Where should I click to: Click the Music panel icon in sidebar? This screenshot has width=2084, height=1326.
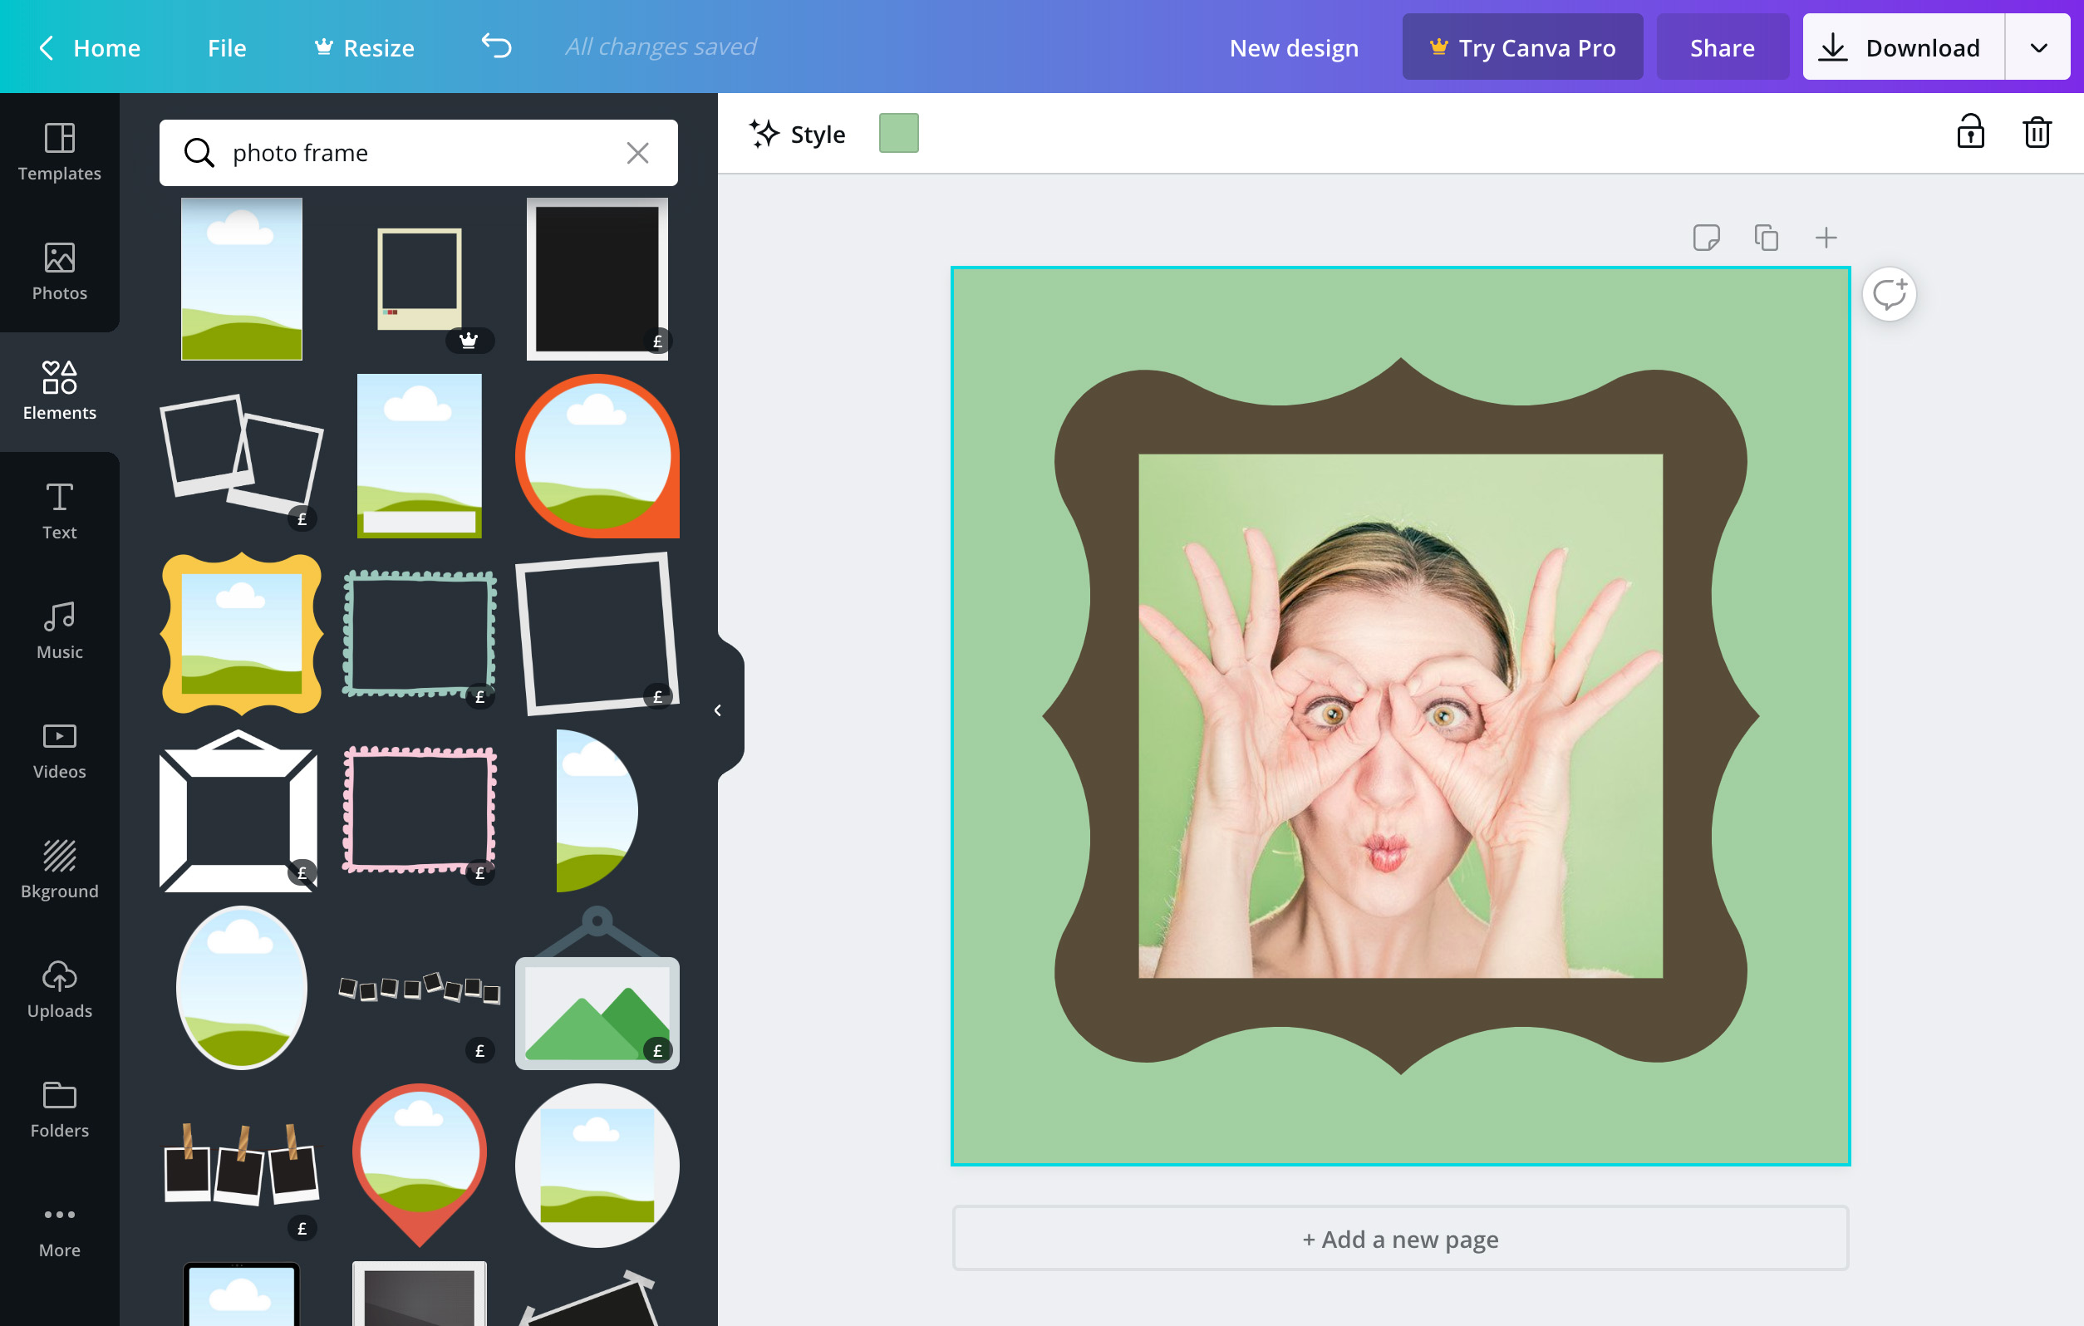tap(61, 632)
